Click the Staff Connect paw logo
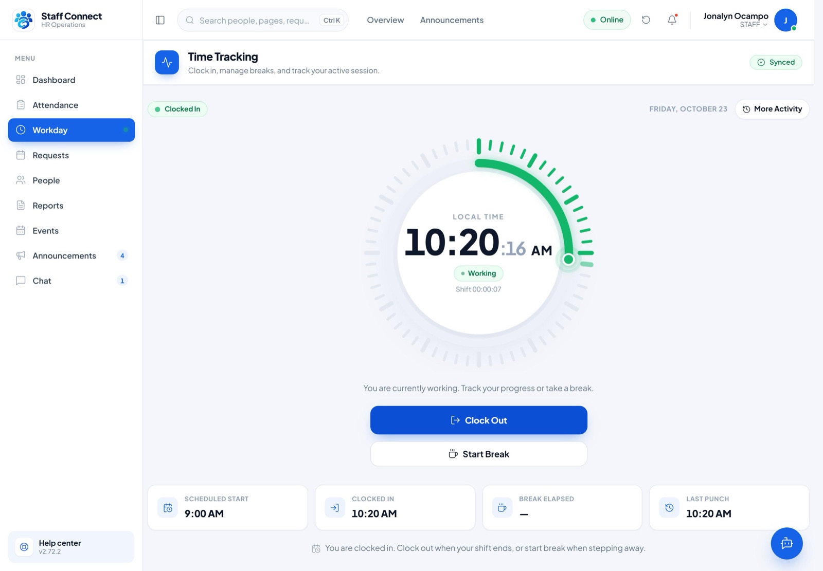 click(x=24, y=20)
